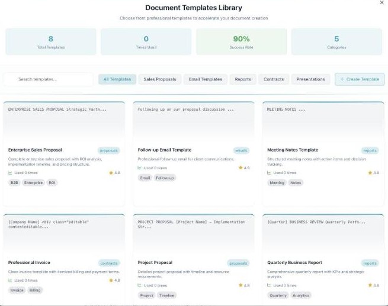Open the Quarterly Business Review preview thumbnail

pos(323,234)
